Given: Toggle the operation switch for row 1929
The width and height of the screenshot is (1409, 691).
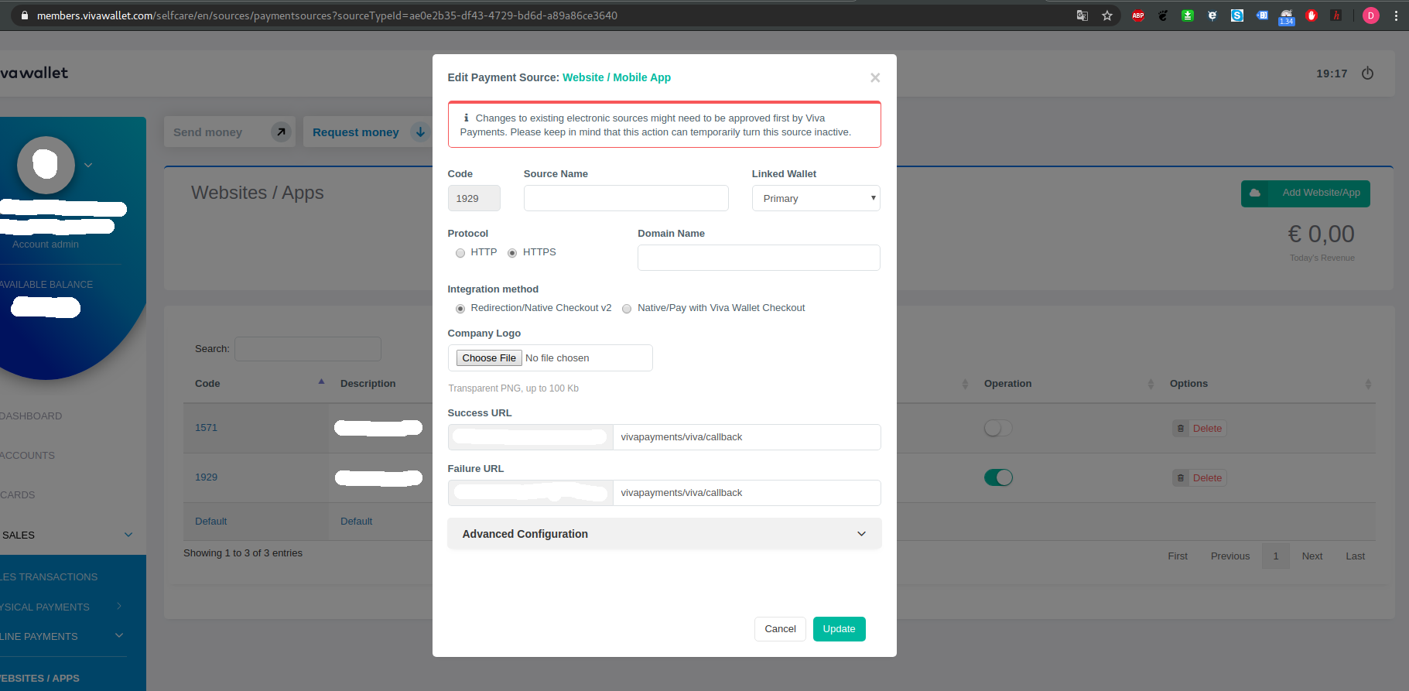Looking at the screenshot, I should tap(998, 477).
